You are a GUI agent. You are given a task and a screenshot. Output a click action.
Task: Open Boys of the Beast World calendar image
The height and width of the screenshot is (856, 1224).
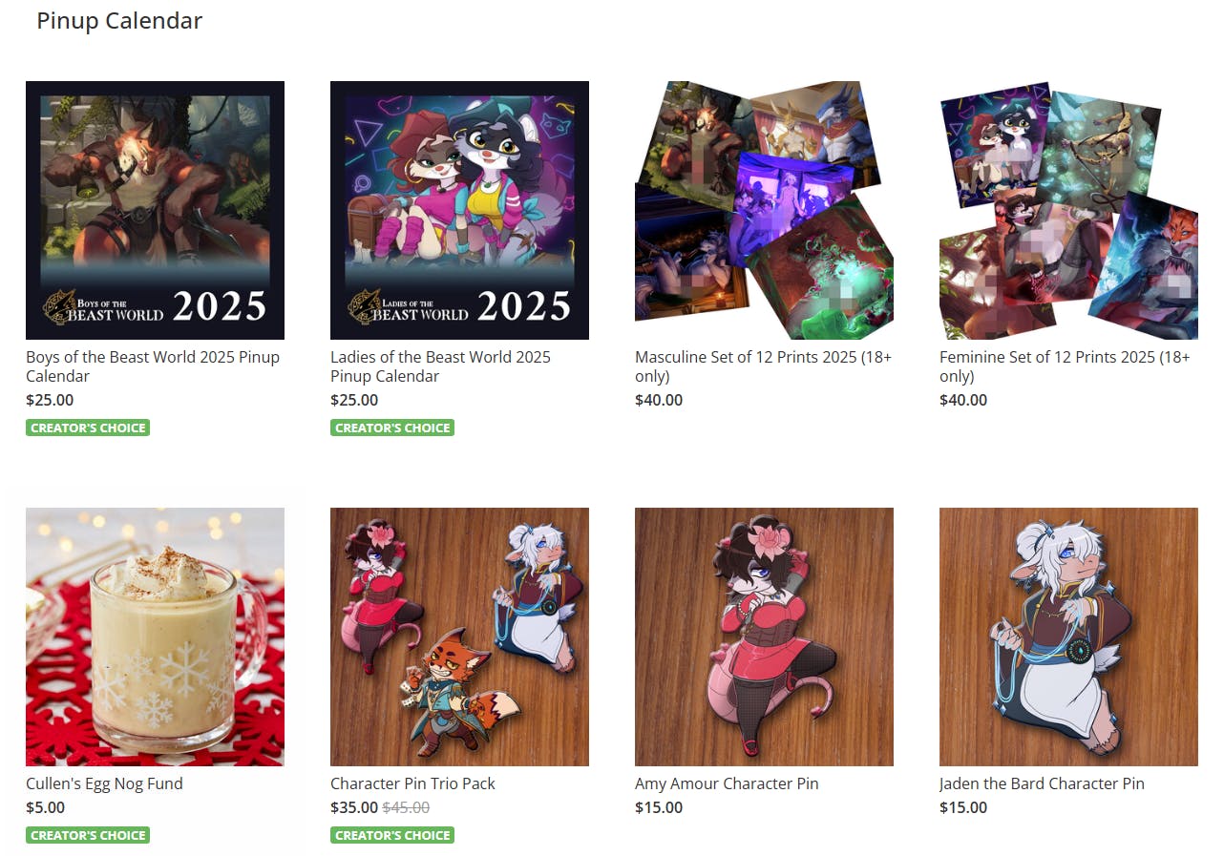[155, 210]
